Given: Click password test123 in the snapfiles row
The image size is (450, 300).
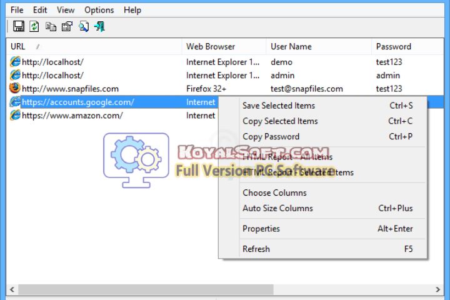Looking at the screenshot, I should click(x=389, y=89).
